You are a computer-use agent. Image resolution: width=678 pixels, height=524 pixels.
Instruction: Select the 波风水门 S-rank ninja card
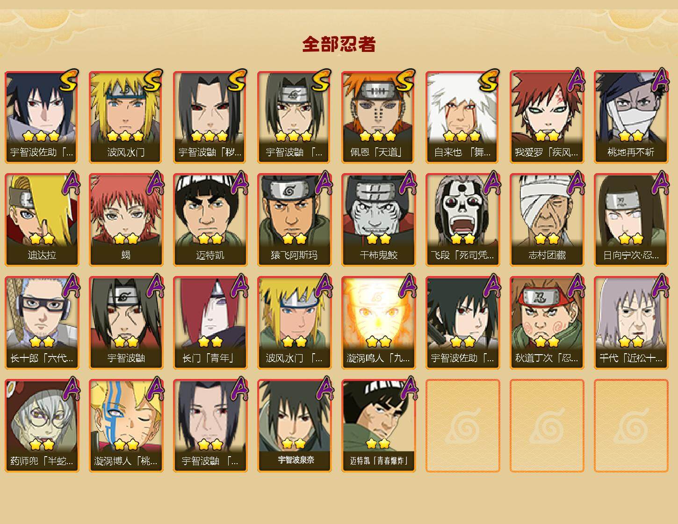pyautogui.click(x=126, y=117)
